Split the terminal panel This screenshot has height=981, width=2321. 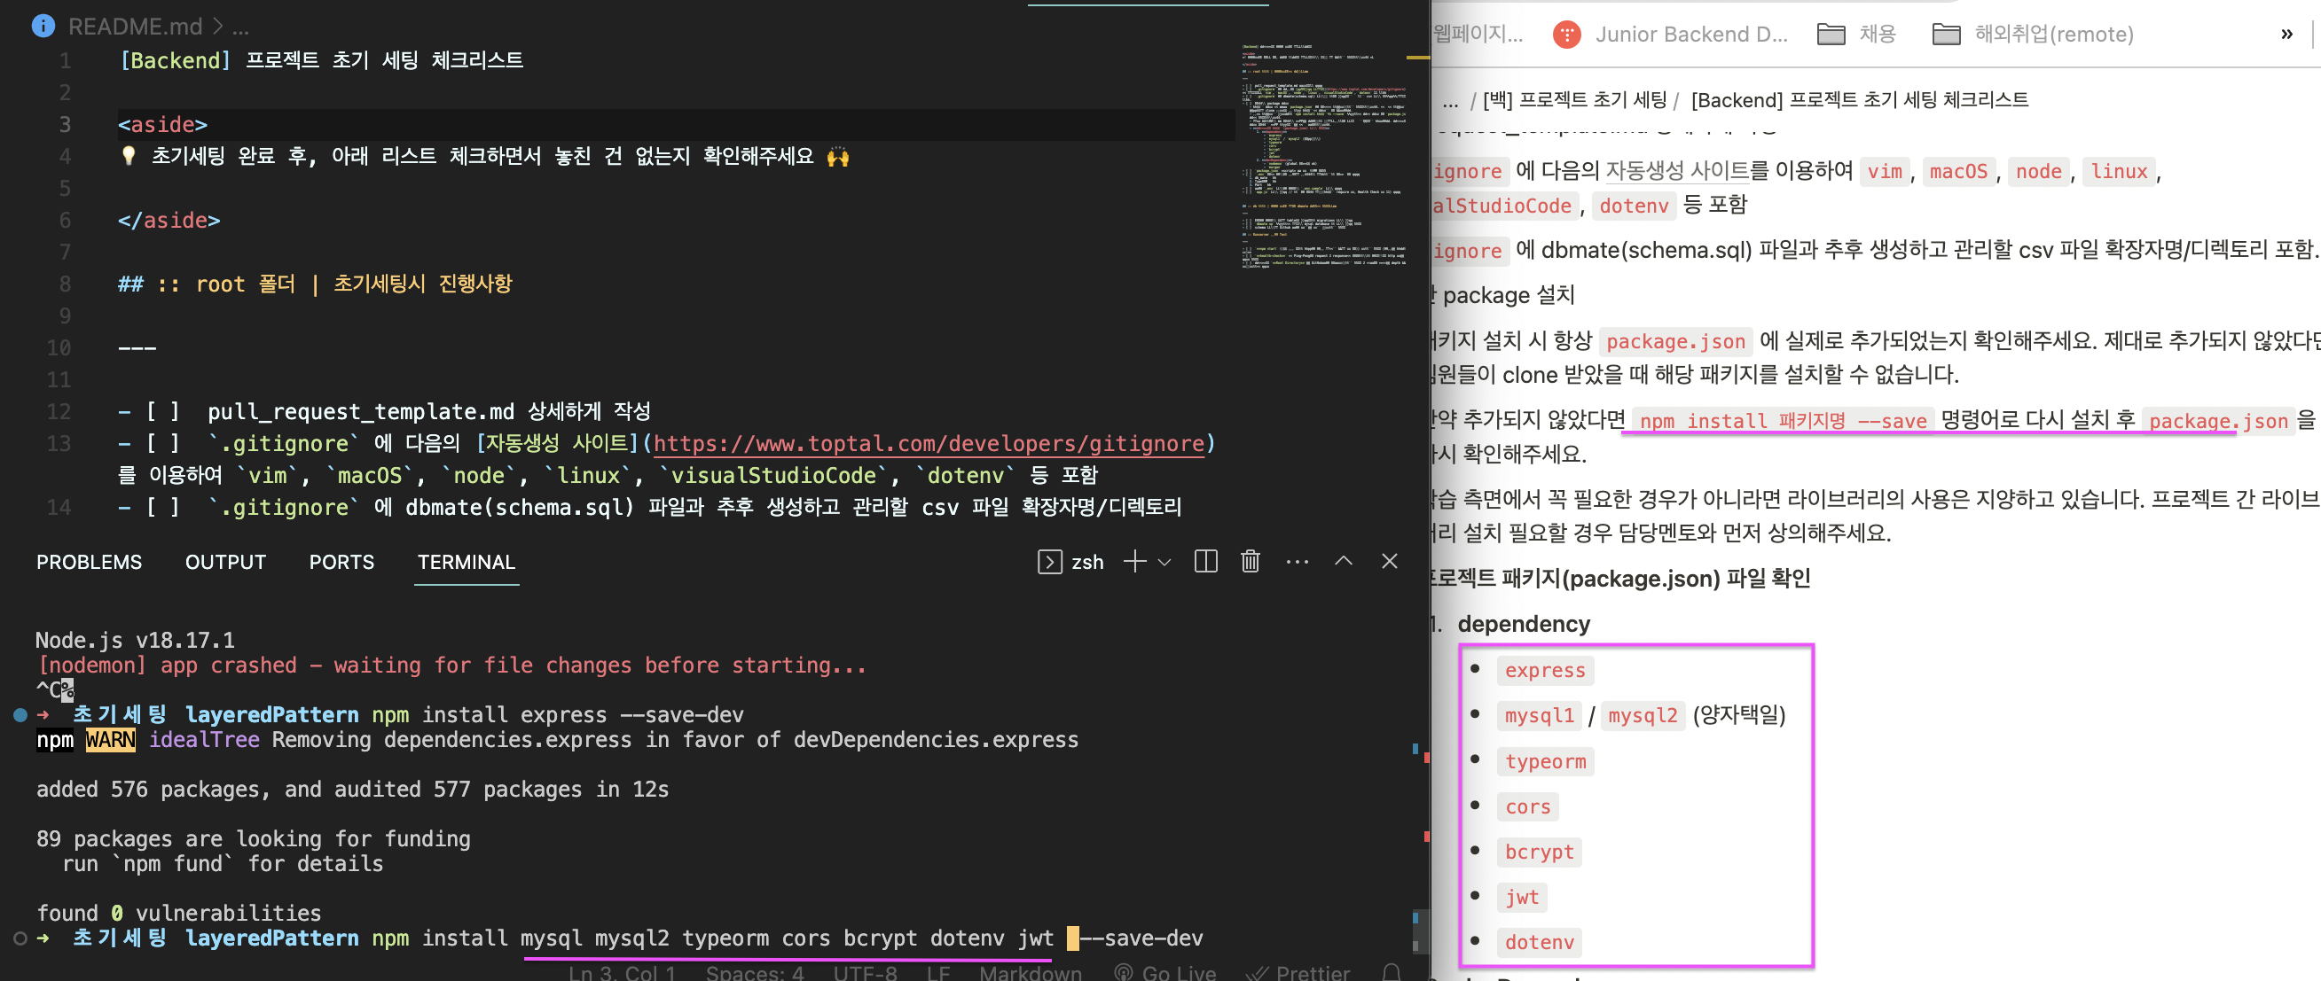1205,562
